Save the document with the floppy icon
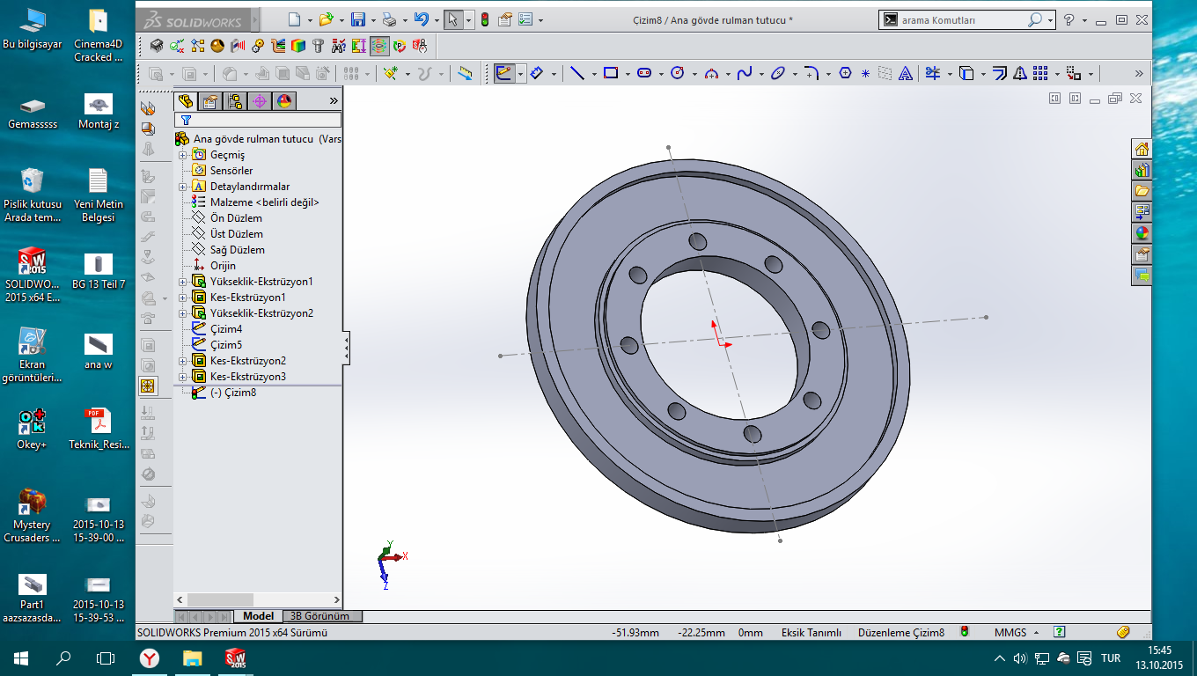The width and height of the screenshot is (1197, 676). 358,19
